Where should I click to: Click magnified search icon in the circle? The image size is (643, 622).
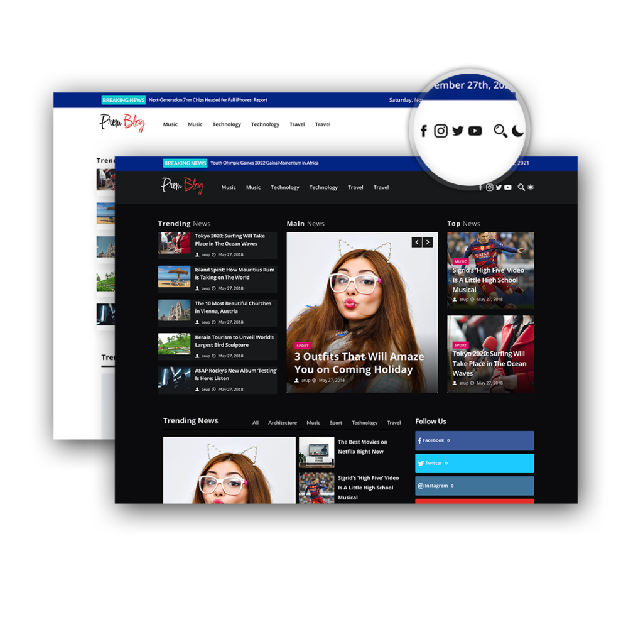pos(500,131)
